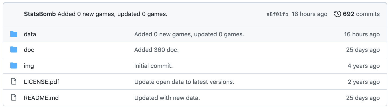390x109 pixels.
Task: Navigate into the img directory
Action: point(29,66)
